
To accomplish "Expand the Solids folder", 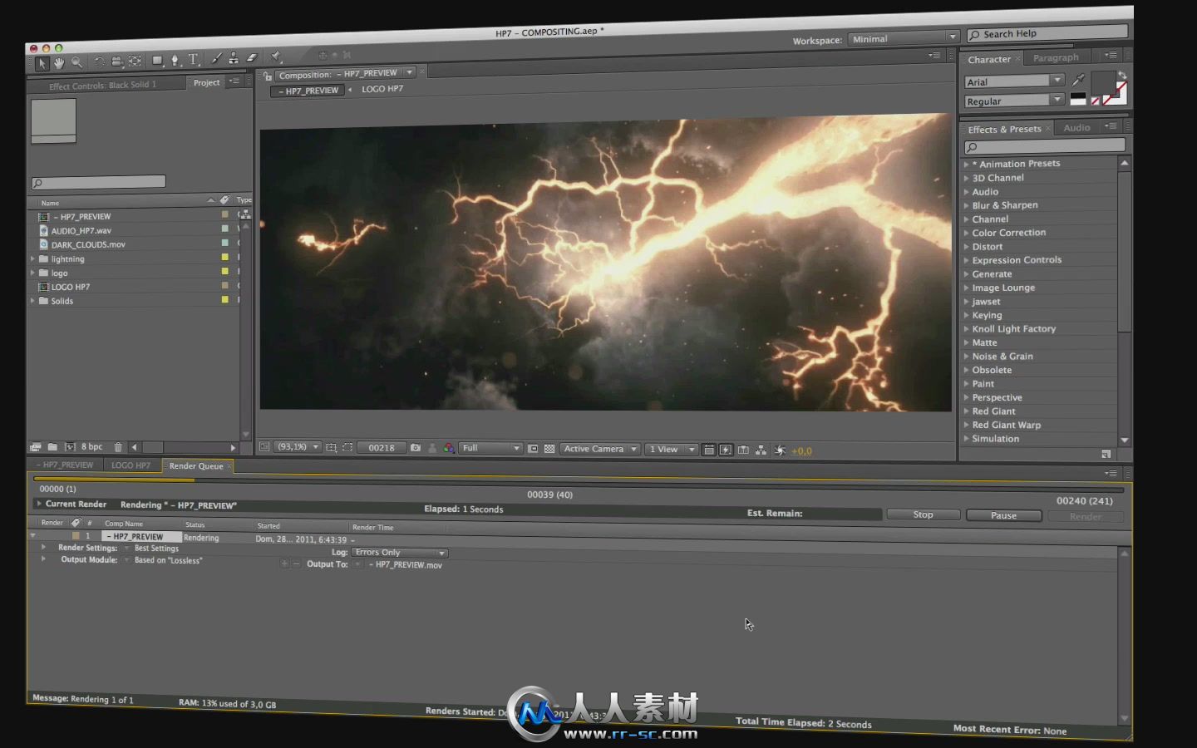I will (x=32, y=300).
